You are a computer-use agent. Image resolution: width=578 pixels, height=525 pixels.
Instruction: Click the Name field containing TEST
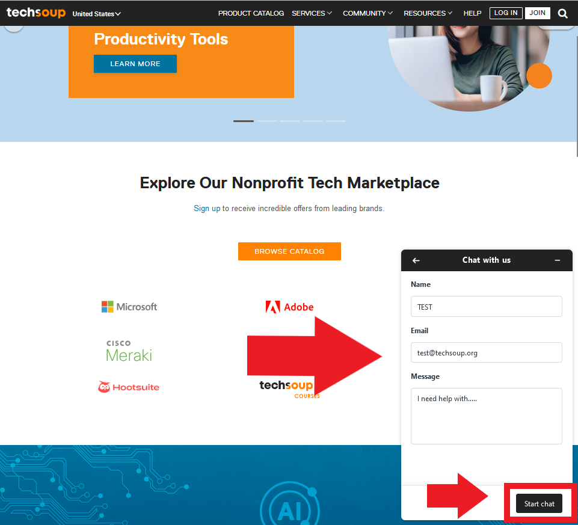(x=486, y=307)
